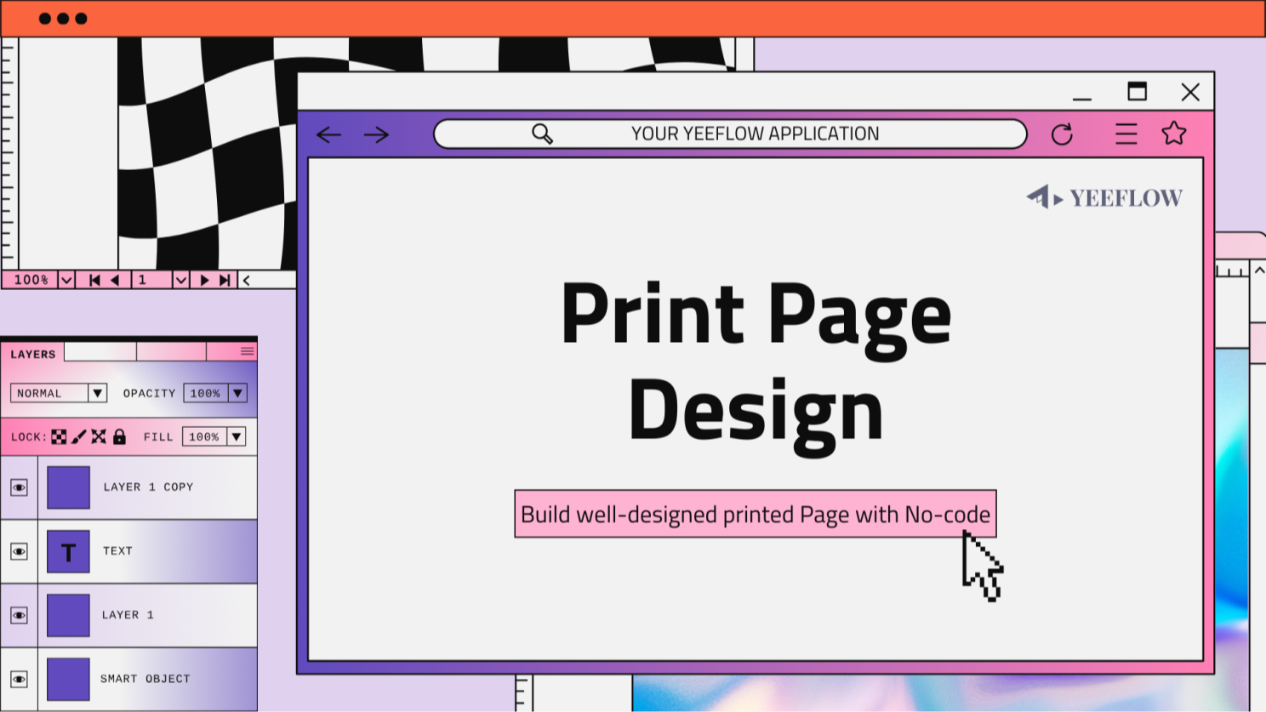Click the Build well-designed printed Page banner
1266x712 pixels.
click(x=756, y=514)
